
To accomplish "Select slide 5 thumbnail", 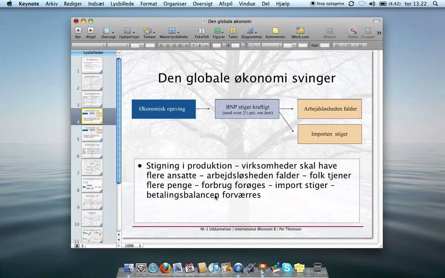I will (92, 133).
